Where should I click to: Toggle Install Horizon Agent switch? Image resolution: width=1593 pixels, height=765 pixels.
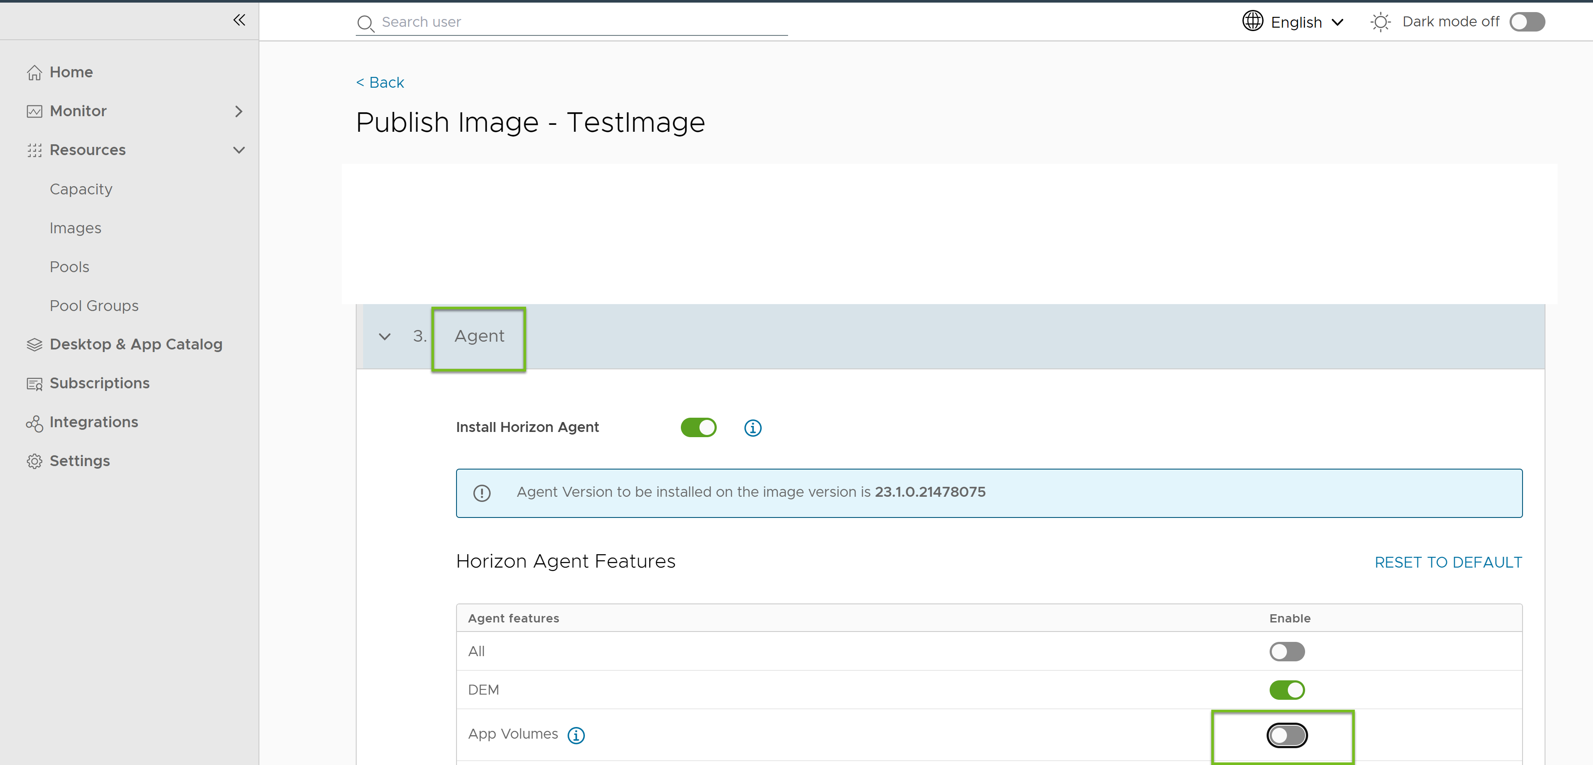pos(698,428)
